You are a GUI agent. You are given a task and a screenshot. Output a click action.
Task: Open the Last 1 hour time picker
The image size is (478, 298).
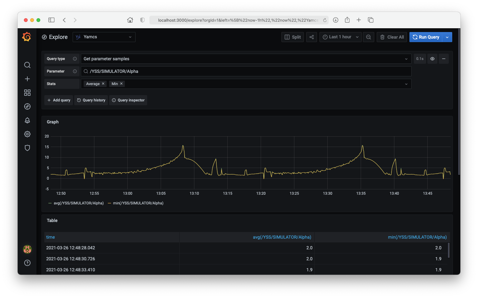pyautogui.click(x=341, y=37)
